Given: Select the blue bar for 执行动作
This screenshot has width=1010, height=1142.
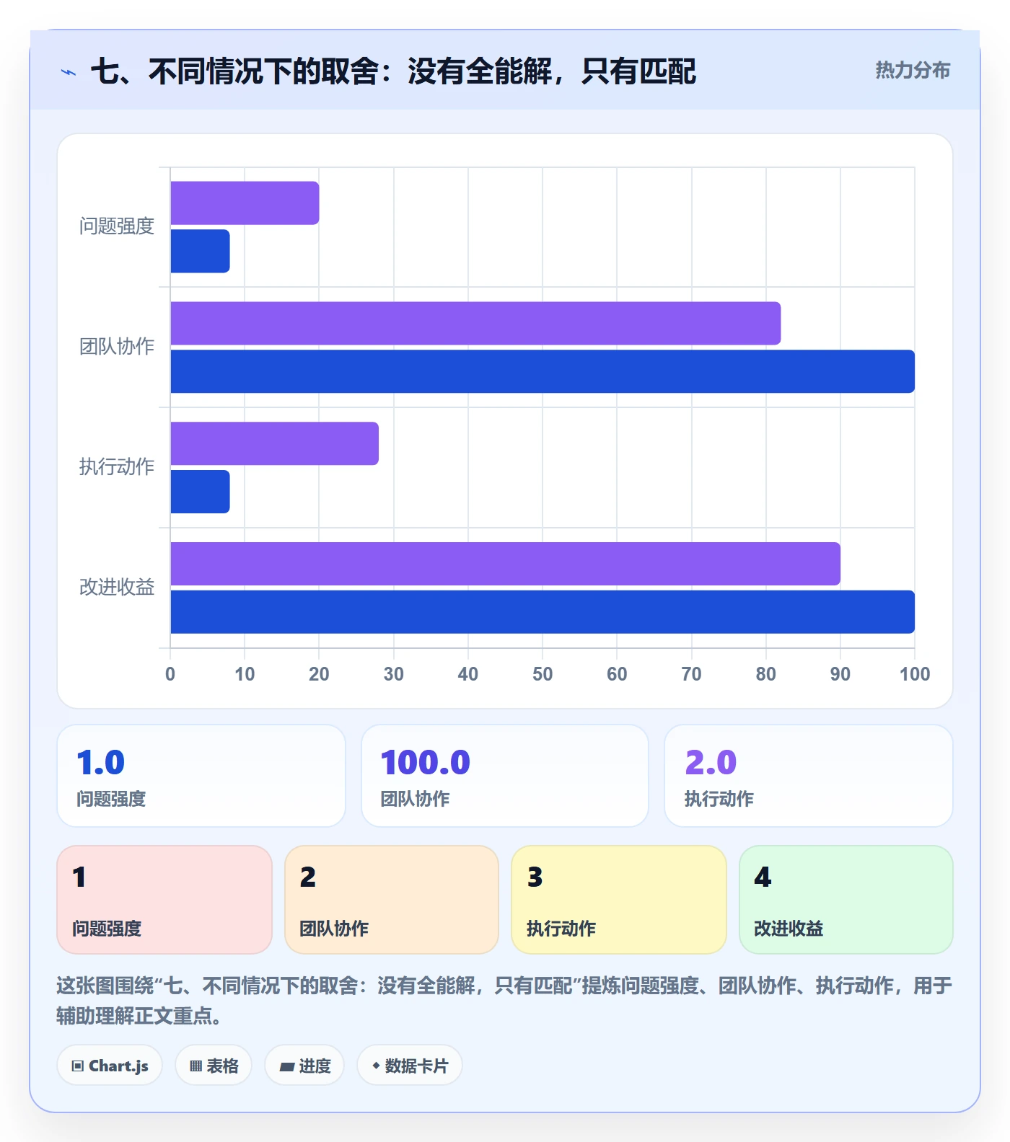Looking at the screenshot, I should (x=200, y=492).
